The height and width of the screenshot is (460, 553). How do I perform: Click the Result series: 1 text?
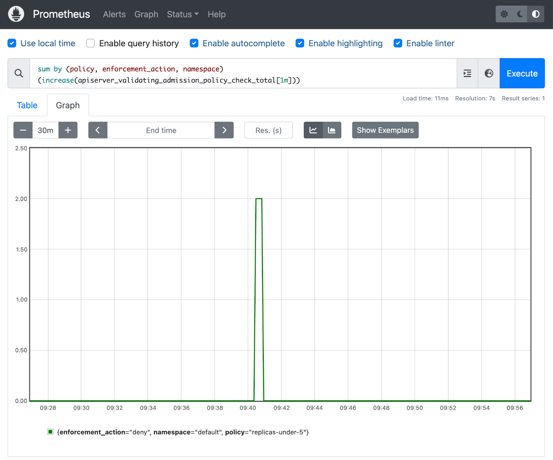[x=523, y=98]
